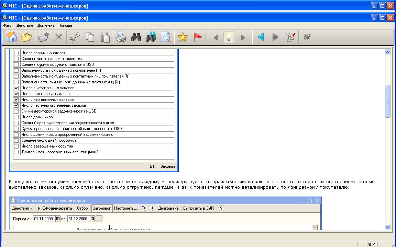Click the scissors cut icon
Screen dimensions: 396x247
click(74, 37)
